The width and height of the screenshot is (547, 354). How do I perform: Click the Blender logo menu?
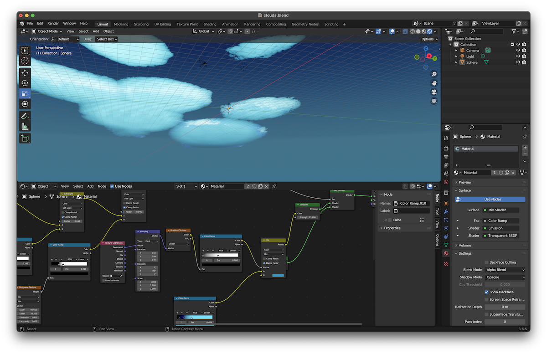pyautogui.click(x=21, y=23)
